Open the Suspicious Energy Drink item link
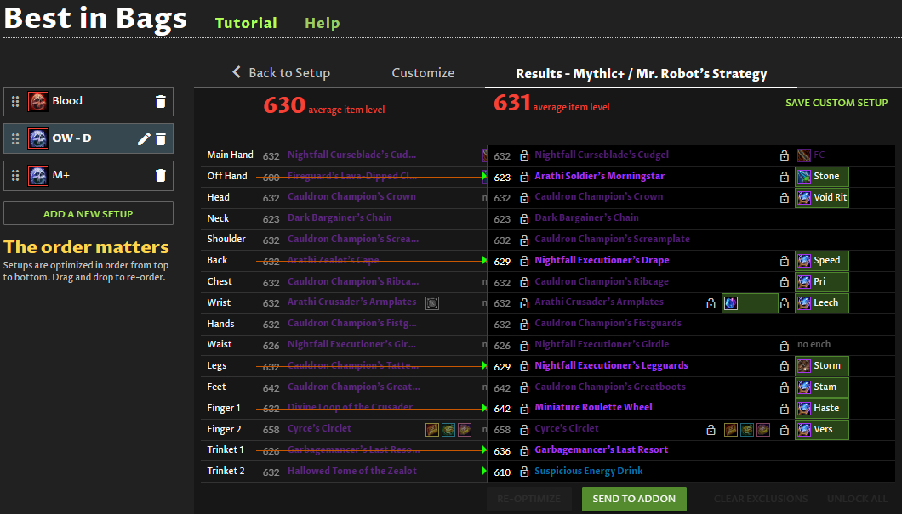Screen dimensions: 902x514 589,471
